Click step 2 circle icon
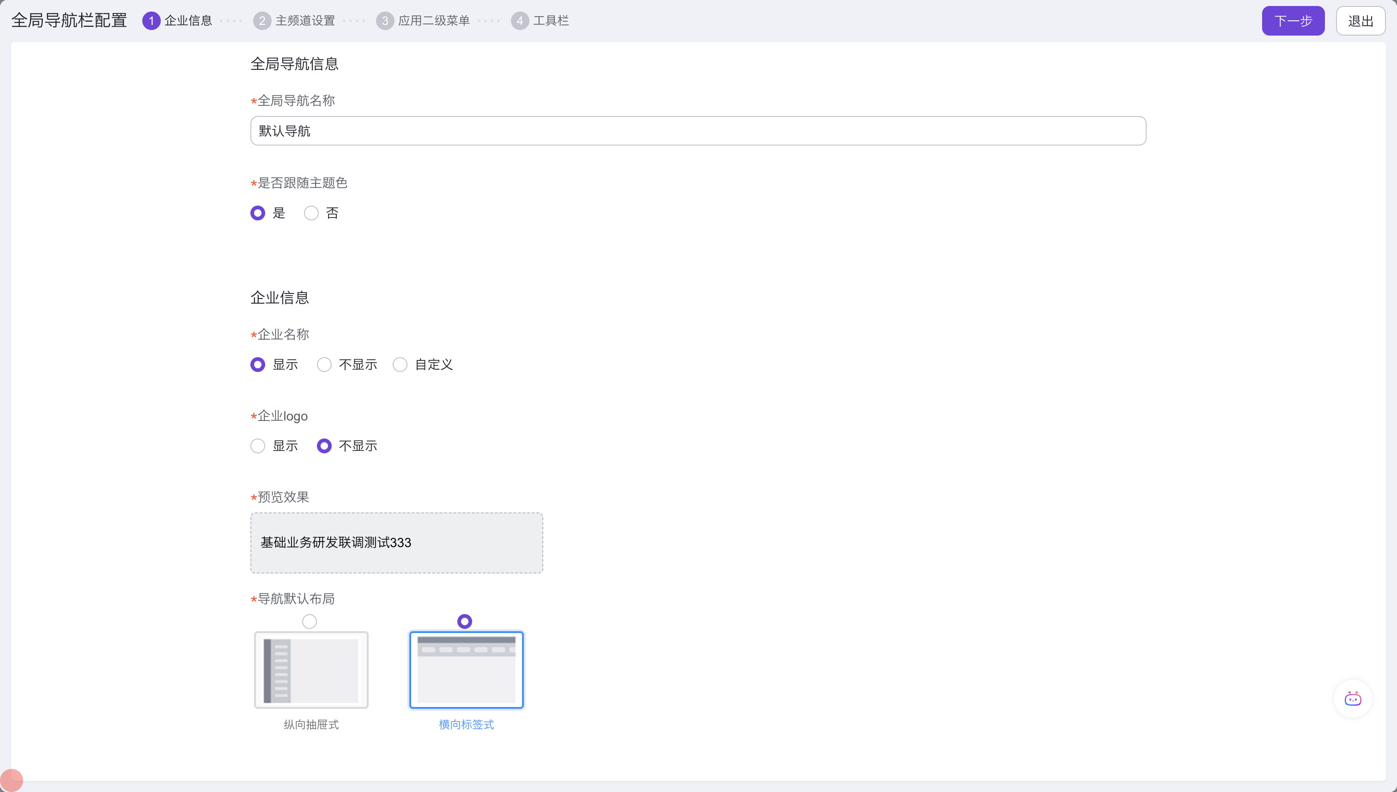 [262, 21]
